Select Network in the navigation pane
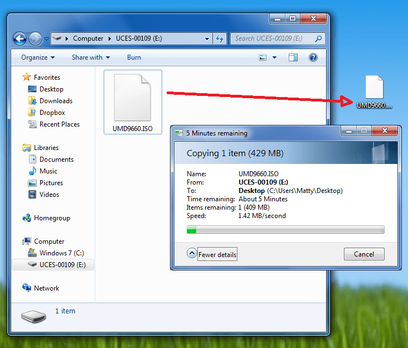The width and height of the screenshot is (408, 348). [x=47, y=288]
